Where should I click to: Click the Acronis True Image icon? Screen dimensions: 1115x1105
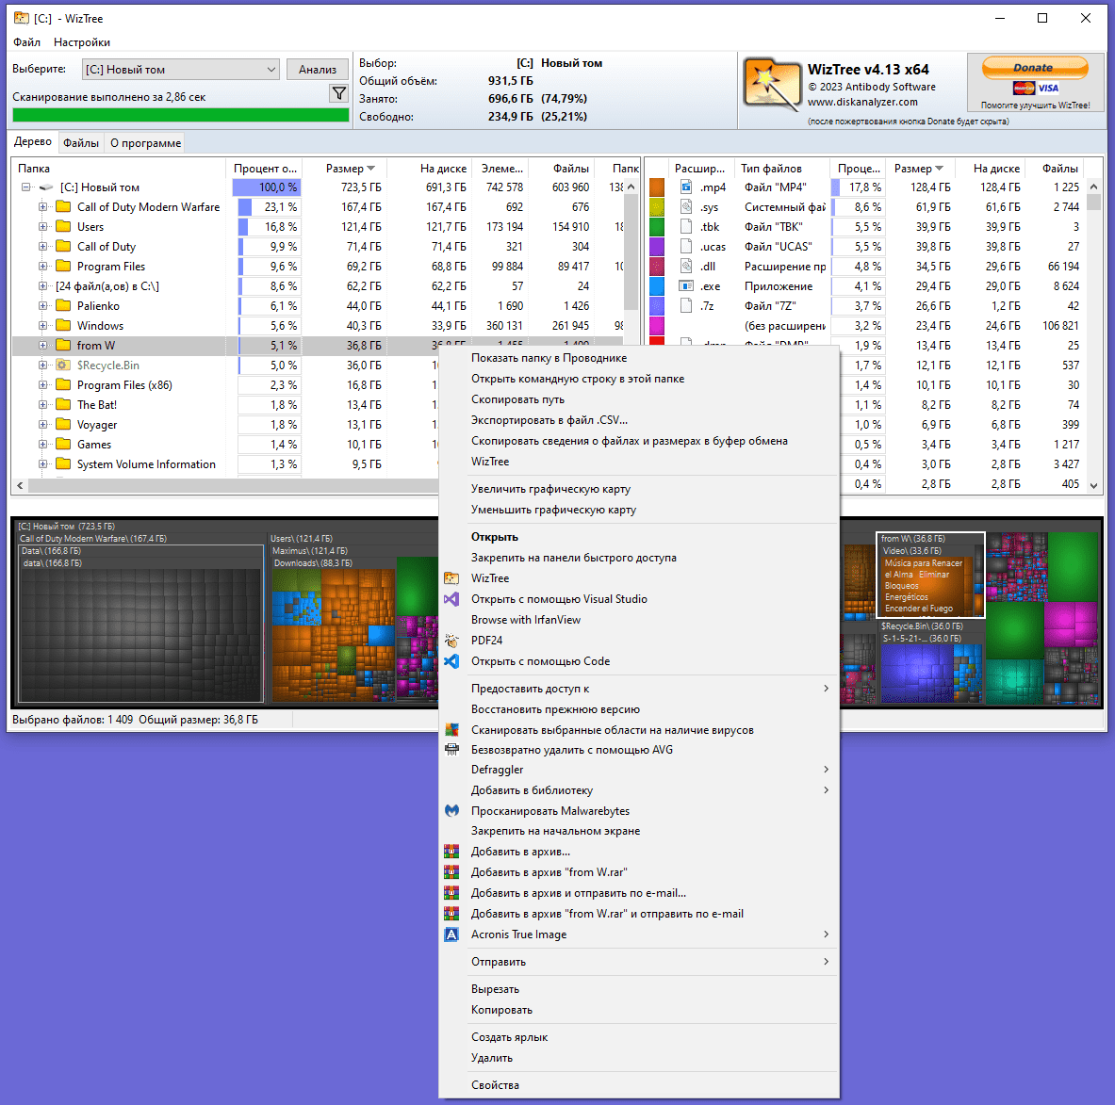tap(451, 934)
